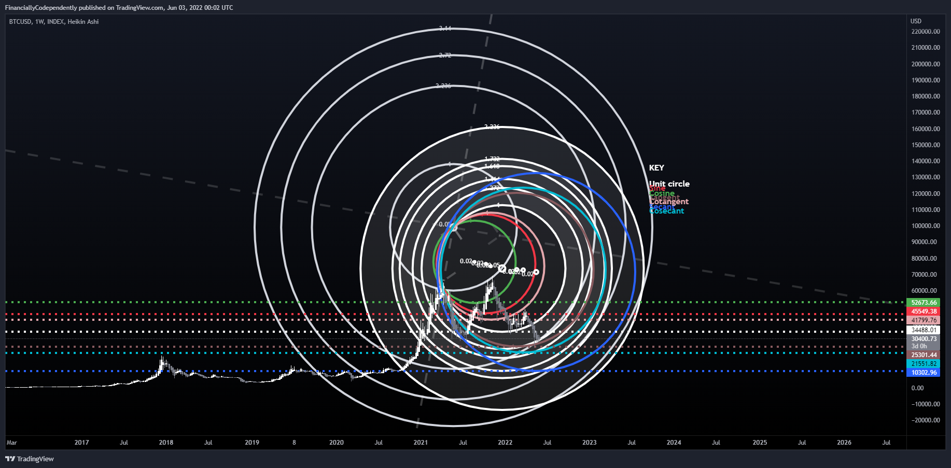Click the 150000.00 price axis label
951x468 pixels.
(926, 145)
